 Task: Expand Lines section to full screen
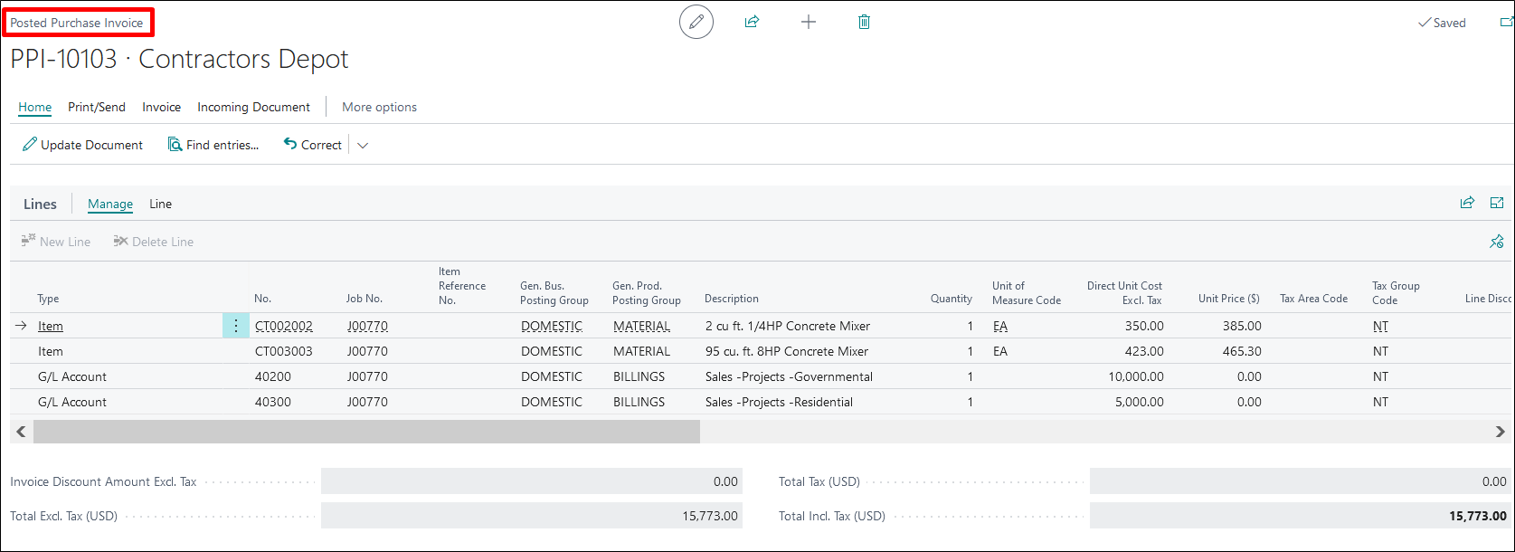point(1497,203)
